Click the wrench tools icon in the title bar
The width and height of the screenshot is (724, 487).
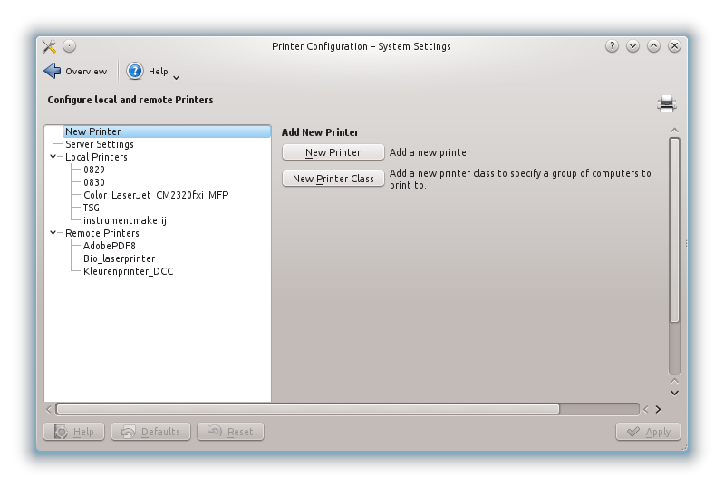pyautogui.click(x=50, y=46)
